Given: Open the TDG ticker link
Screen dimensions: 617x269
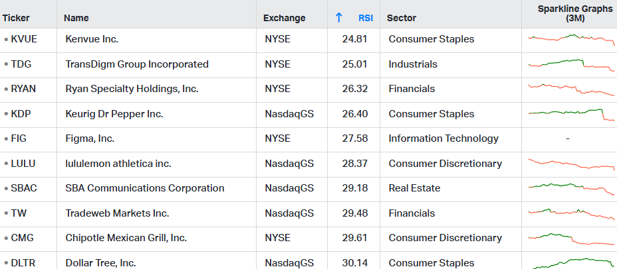Looking at the screenshot, I should (21, 64).
